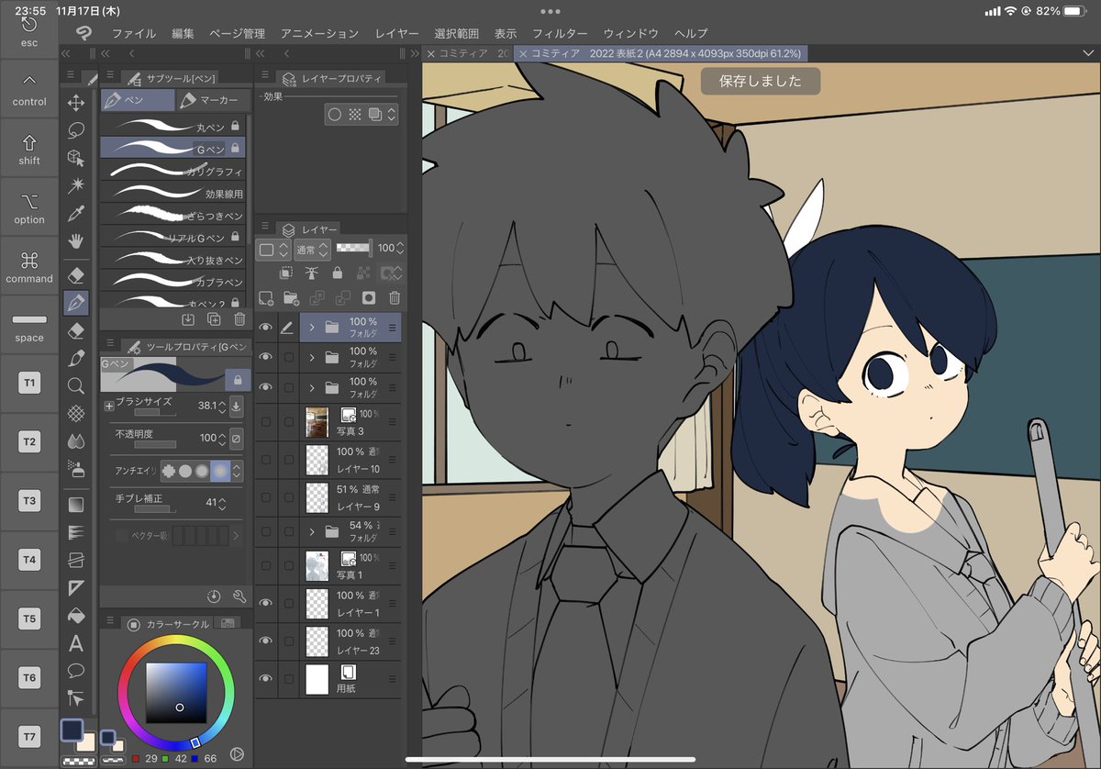The image size is (1101, 769).
Task: Select the Auto select magic wand tool
Action: [x=77, y=185]
